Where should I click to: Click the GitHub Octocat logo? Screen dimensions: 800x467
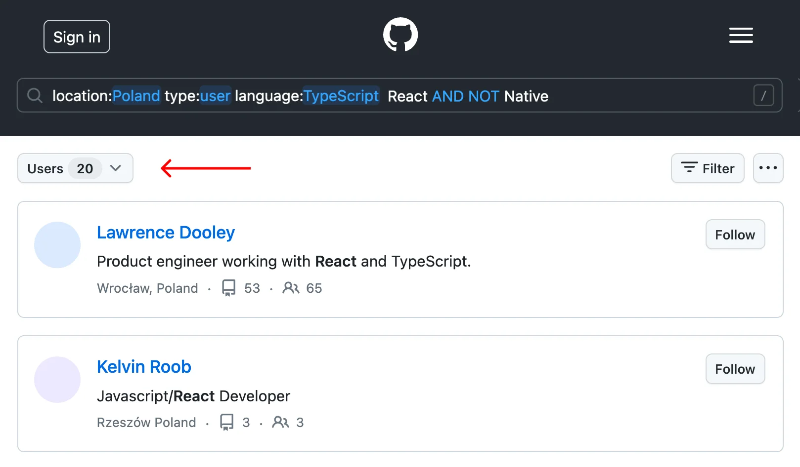coord(400,35)
